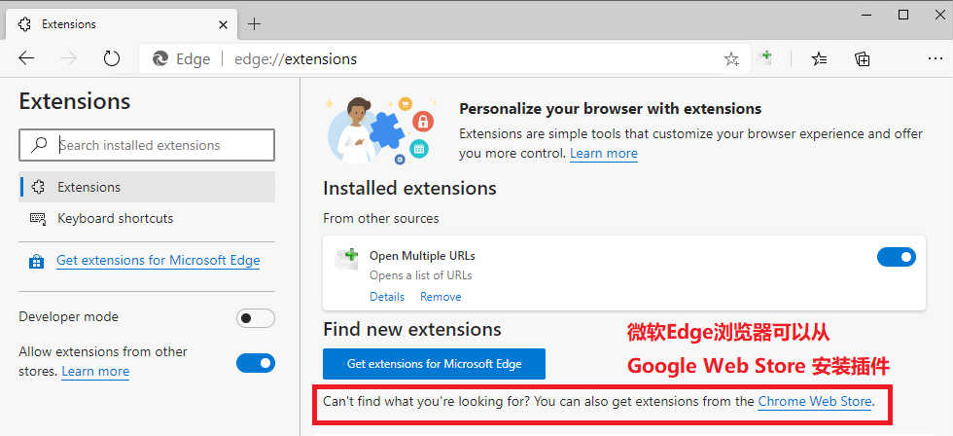Image resolution: width=953 pixels, height=436 pixels.
Task: Click blue Get extensions for Microsoft Edge button
Action: coord(434,364)
